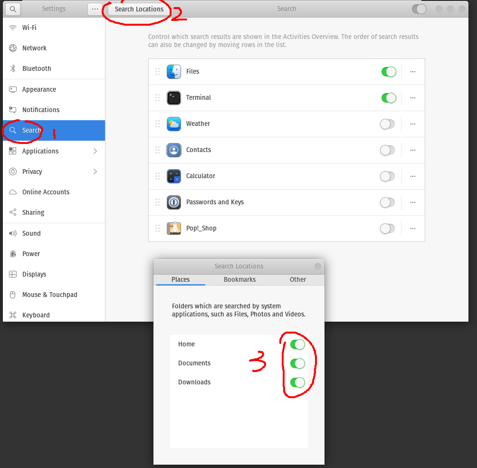Click the Calculator app icon

click(x=173, y=176)
